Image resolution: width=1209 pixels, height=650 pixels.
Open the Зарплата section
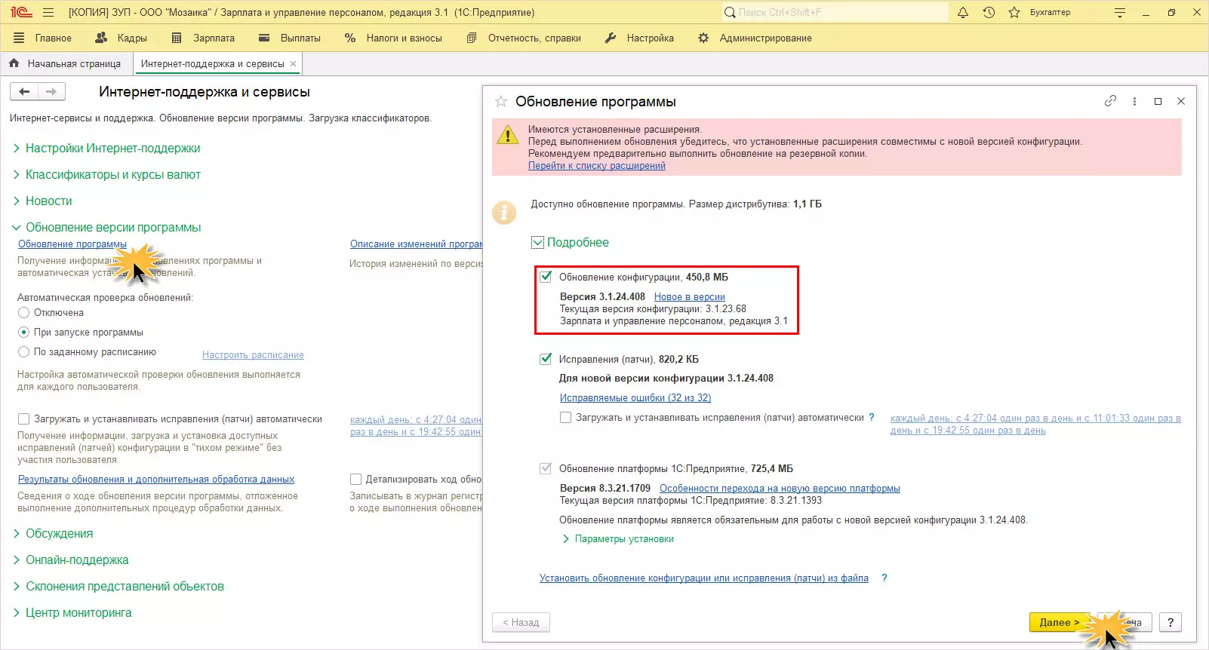203,38
